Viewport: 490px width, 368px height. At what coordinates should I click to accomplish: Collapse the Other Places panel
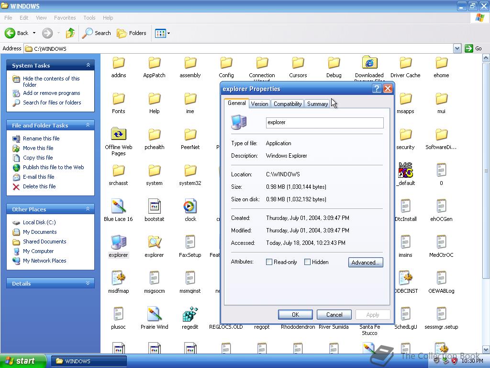[x=88, y=209]
